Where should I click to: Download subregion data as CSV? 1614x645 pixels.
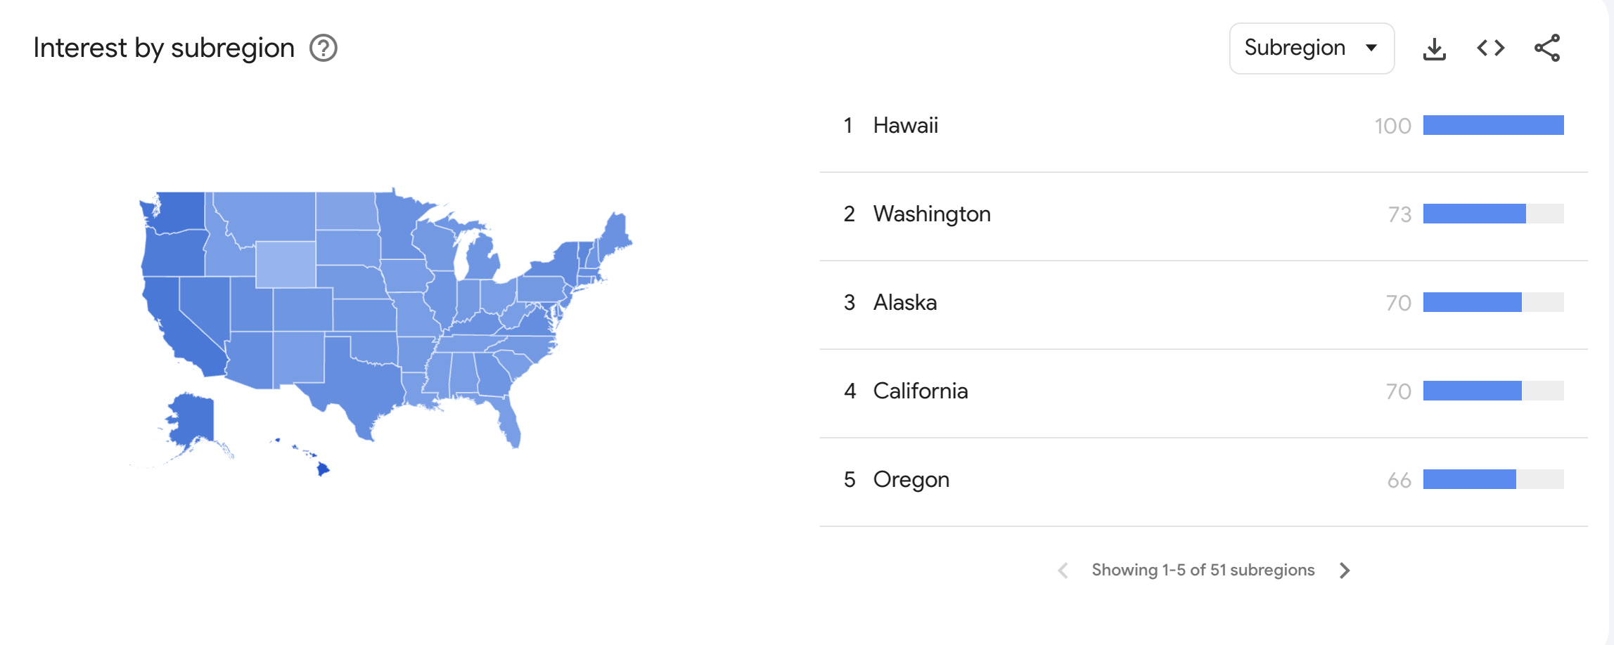tap(1434, 48)
